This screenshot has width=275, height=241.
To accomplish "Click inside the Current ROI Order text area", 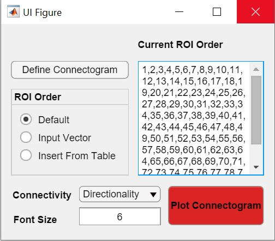I will pos(194,118).
